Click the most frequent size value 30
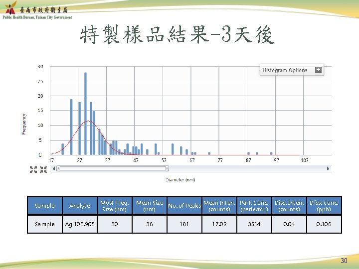Viewport: 359px width, 269px height. tap(115, 224)
